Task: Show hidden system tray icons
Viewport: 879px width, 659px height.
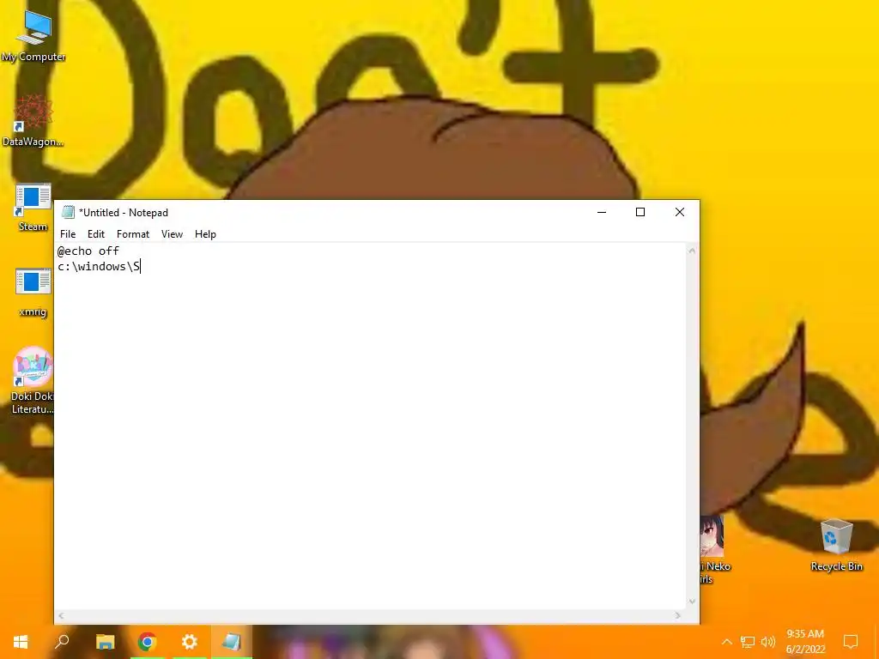Action: coord(726,642)
